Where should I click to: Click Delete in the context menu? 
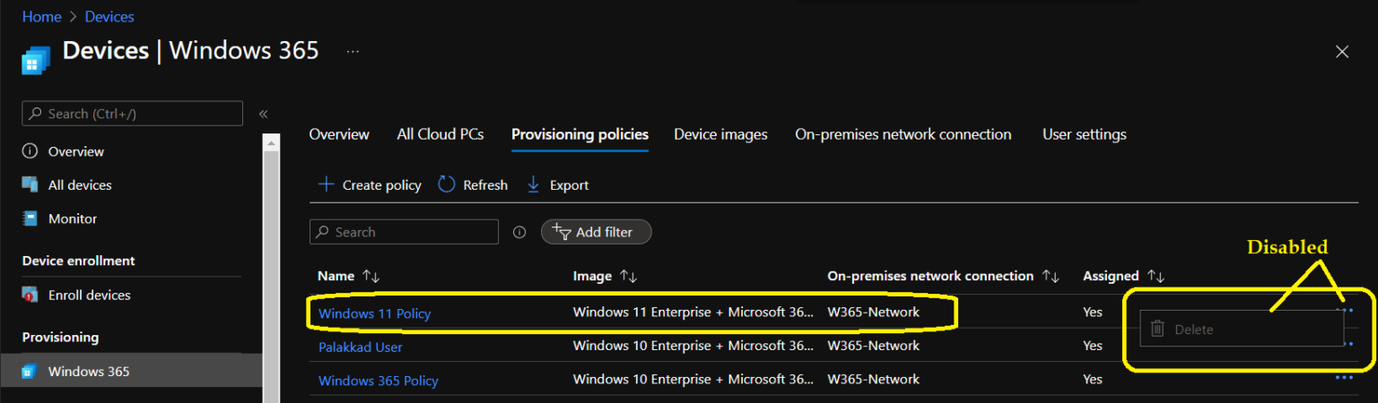[x=1242, y=329]
